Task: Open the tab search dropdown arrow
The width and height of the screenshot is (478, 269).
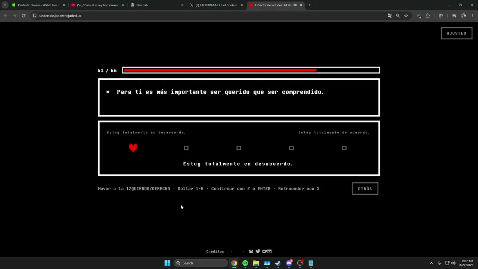Action: tap(5, 5)
